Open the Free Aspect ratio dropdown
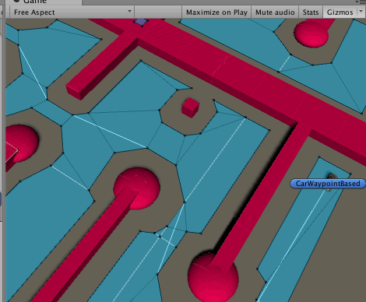 point(72,12)
